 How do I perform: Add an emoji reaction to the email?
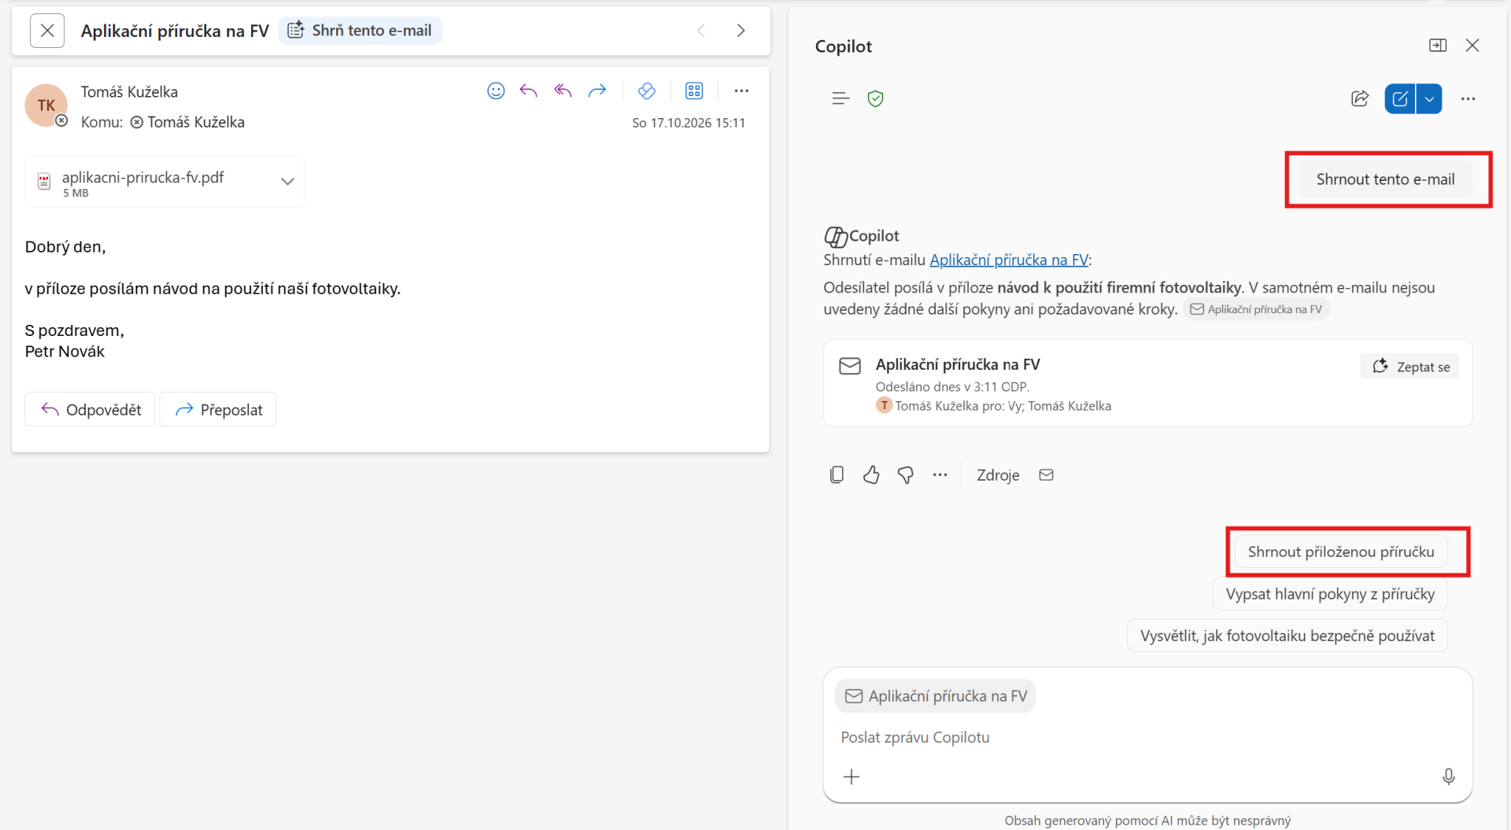point(496,91)
